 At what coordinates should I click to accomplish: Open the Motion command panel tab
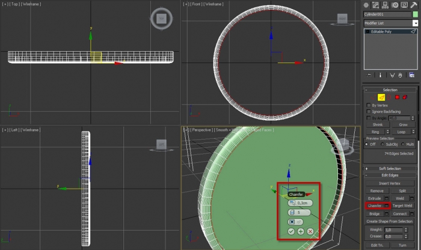[x=395, y=5]
